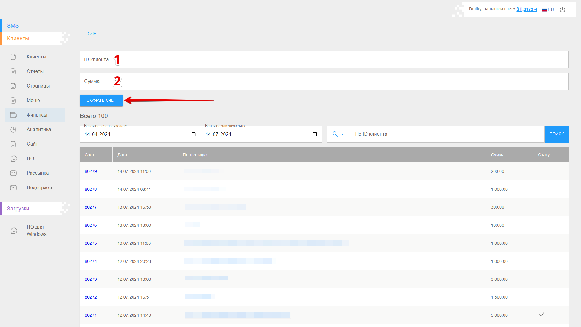Select the СЧЕТ tab
This screenshot has height=327, width=581.
(93, 34)
